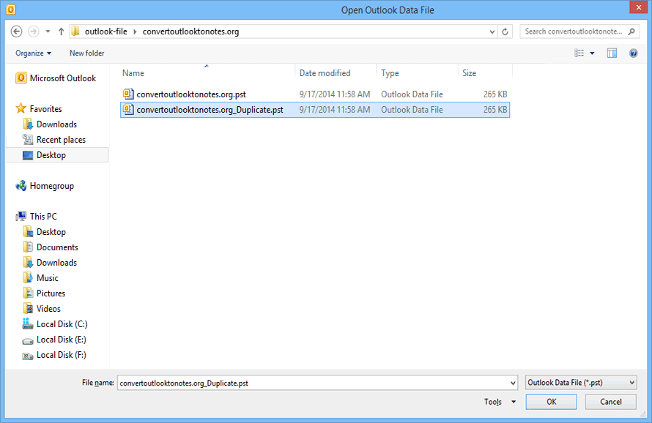
Task: Click the Cancel button
Action: [x=611, y=402]
